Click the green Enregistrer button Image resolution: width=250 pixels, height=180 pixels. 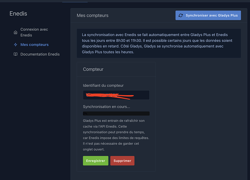[96, 161]
